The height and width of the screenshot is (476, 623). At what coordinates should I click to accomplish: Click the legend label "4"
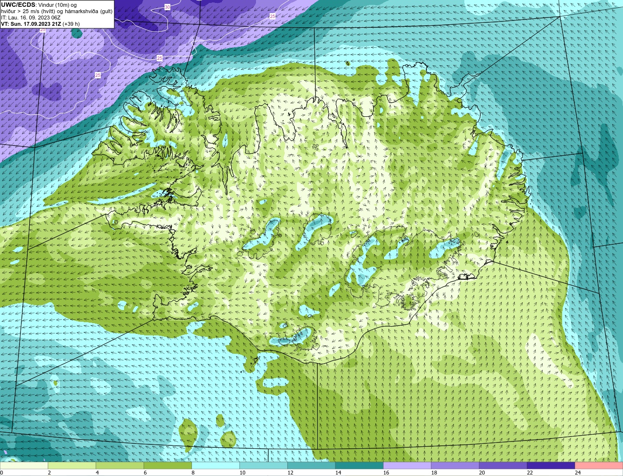pos(97,473)
